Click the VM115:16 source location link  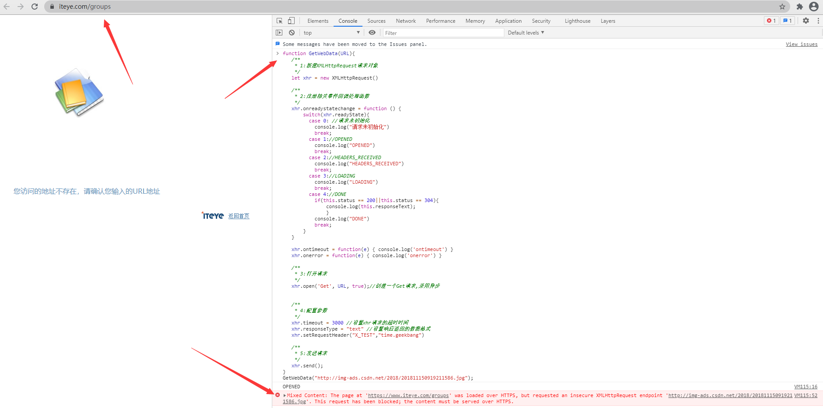click(x=806, y=387)
